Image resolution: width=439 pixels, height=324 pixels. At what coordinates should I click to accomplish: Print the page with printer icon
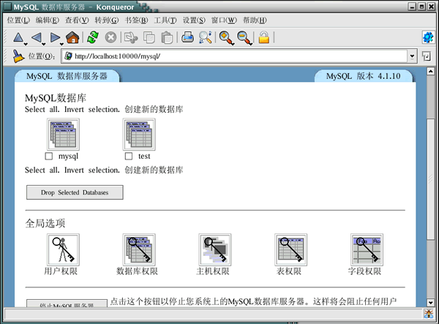click(x=187, y=37)
